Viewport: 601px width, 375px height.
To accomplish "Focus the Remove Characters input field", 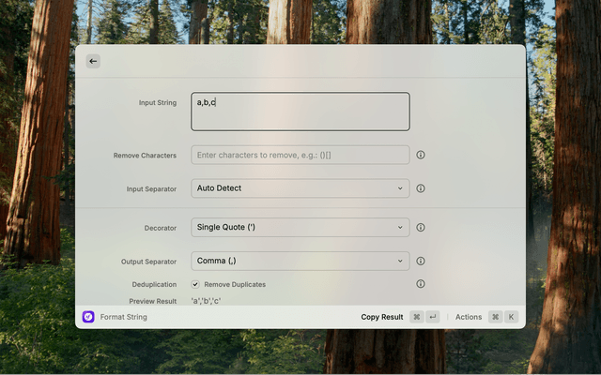I will [x=300, y=155].
